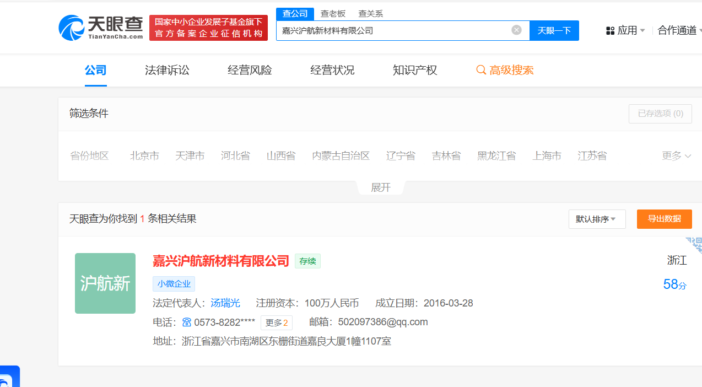The image size is (702, 387).
Task: Expand filter conditions with 展开
Action: tap(381, 187)
